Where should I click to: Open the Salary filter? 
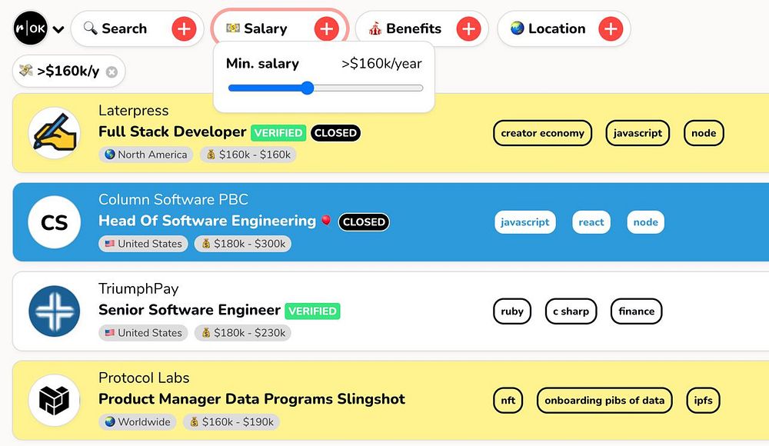[280, 28]
